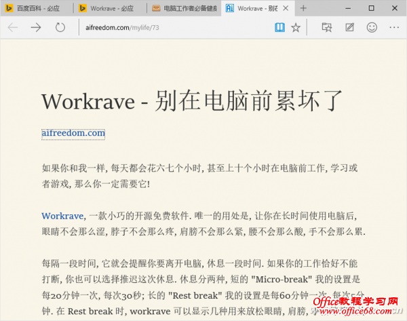Image resolution: width=407 pixels, height=321 pixels.
Task: Switch to the Workrave - 必应 tab
Action: (x=109, y=8)
